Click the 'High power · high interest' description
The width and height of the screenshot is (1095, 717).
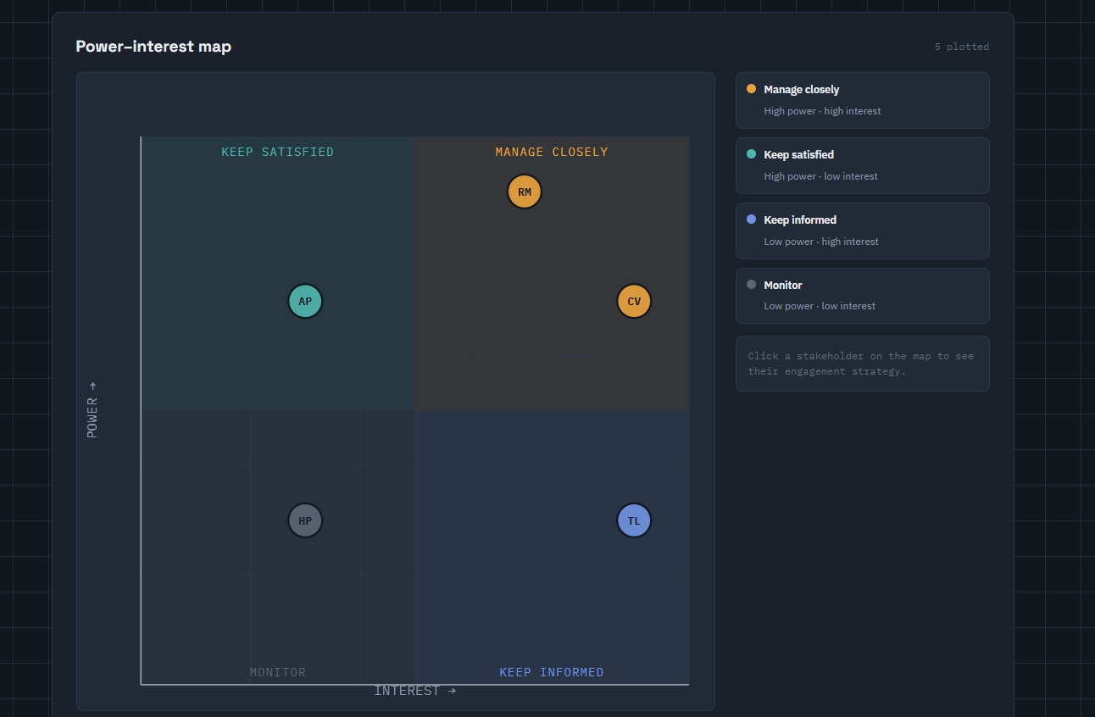point(822,111)
